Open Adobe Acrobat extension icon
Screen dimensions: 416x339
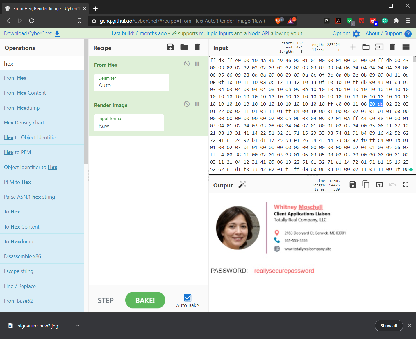click(338, 21)
